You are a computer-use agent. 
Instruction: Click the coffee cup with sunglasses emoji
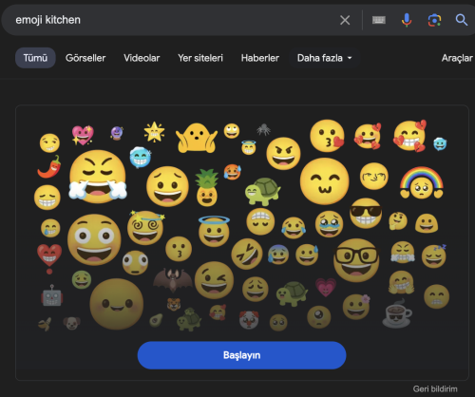coord(397,312)
